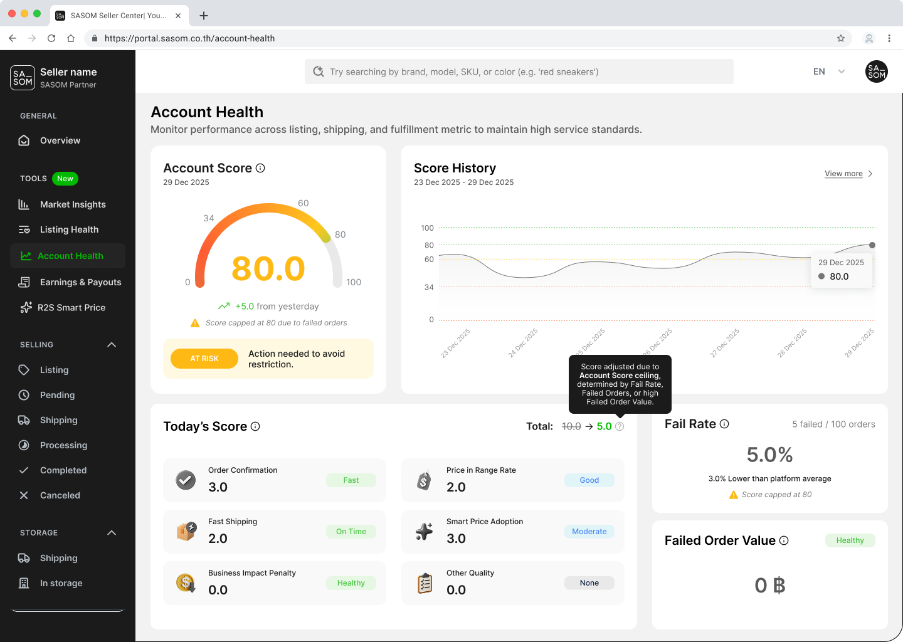
Task: Collapse the Selling section in sidebar
Action: click(x=112, y=345)
